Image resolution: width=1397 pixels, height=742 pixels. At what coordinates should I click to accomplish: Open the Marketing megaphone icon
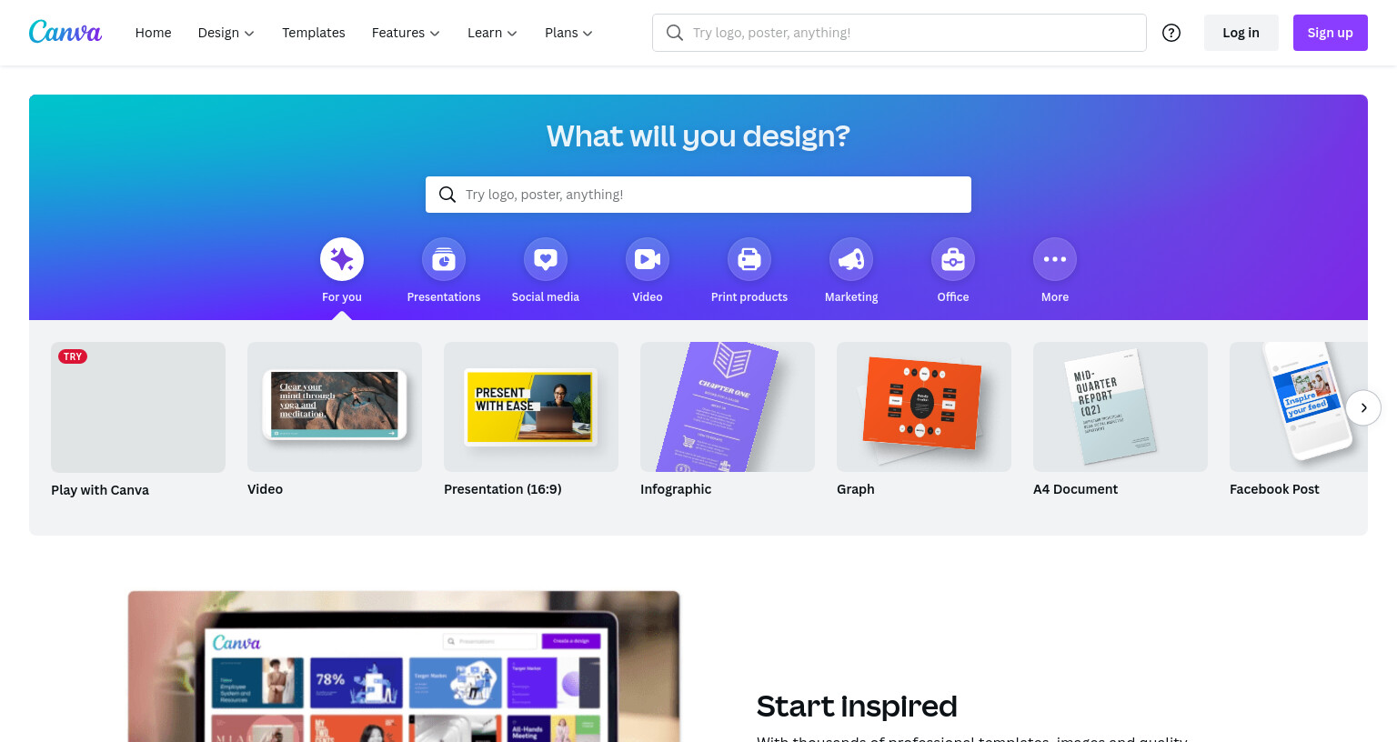(851, 260)
